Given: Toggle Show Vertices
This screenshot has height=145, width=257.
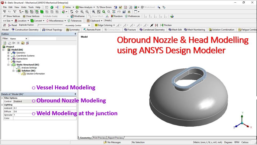Looking at the screenshot, I should tap(12, 16).
